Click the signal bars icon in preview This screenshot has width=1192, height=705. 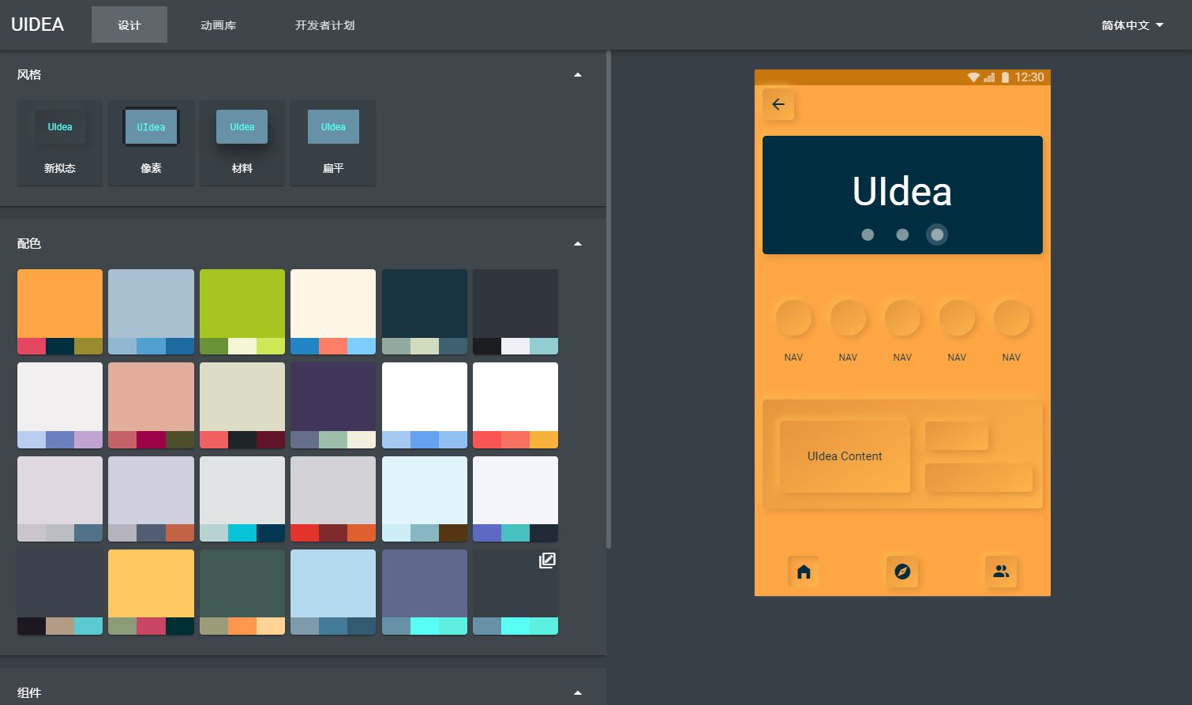tap(989, 77)
